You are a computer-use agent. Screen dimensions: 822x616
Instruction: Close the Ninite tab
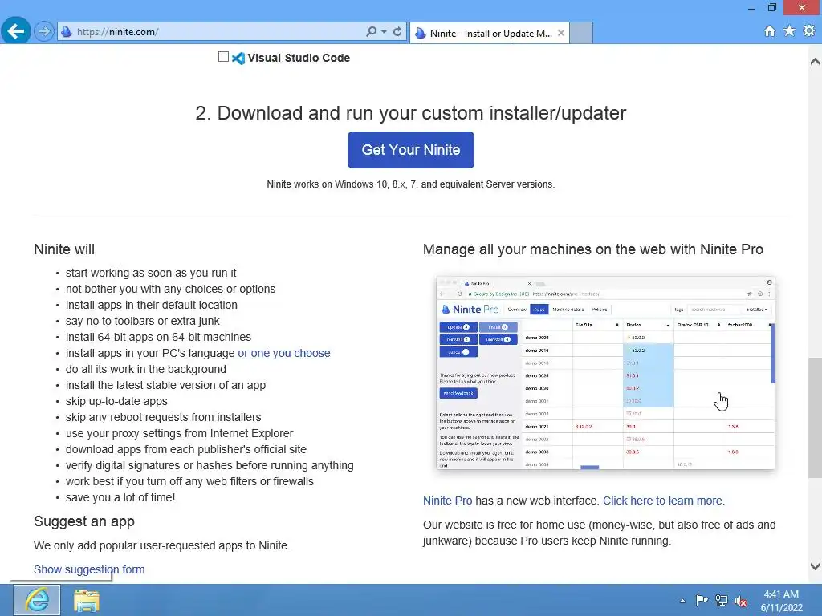[x=561, y=33]
